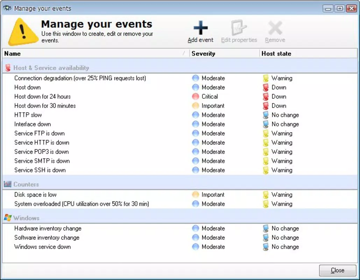Click Moderate severity icon for Service SSH is down
The image size is (360, 280).
[195, 170]
